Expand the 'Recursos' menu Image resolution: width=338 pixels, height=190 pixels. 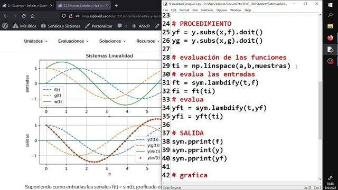[x=148, y=41]
